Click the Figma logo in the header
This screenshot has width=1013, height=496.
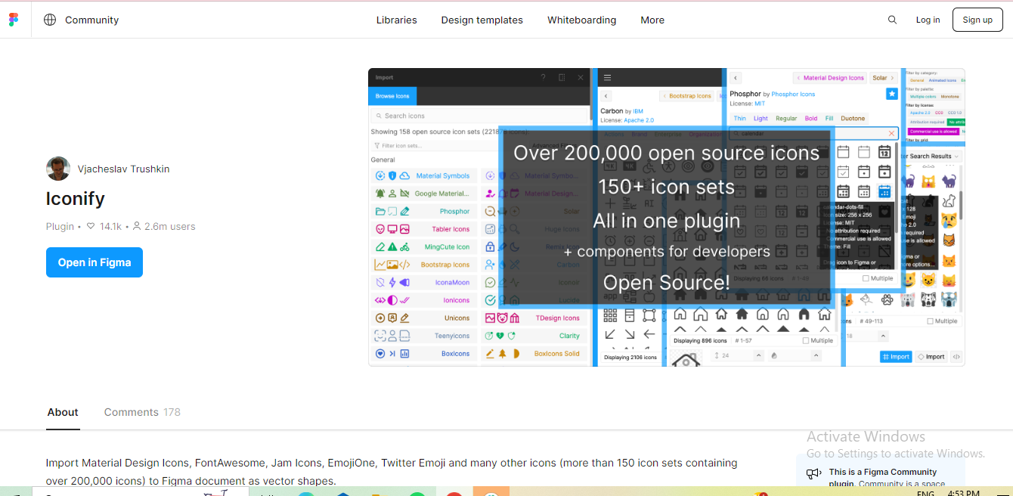click(14, 20)
